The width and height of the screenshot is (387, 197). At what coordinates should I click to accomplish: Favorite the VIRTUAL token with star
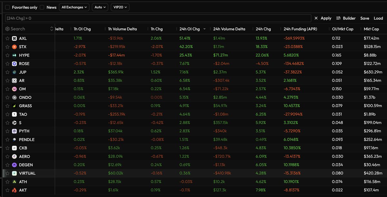coord(7,173)
